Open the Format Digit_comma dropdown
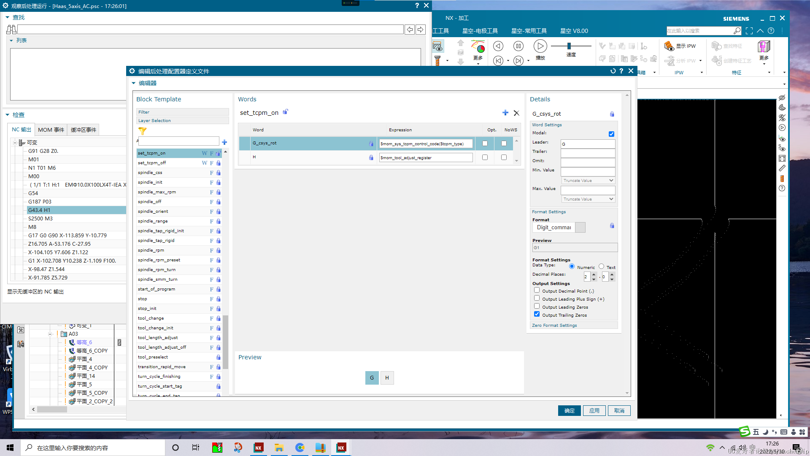 click(x=580, y=227)
